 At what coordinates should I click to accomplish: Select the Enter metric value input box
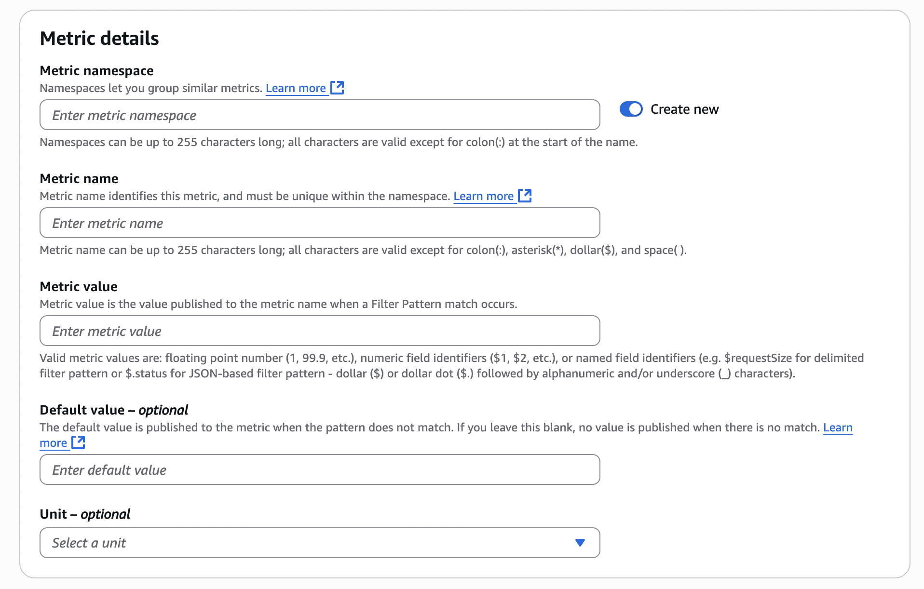[x=319, y=331]
